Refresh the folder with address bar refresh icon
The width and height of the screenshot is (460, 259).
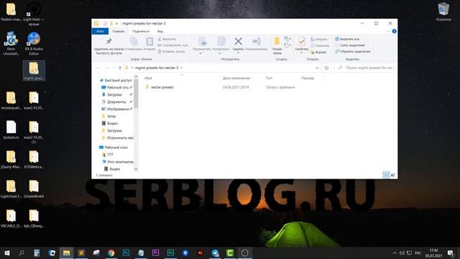coord(326,68)
